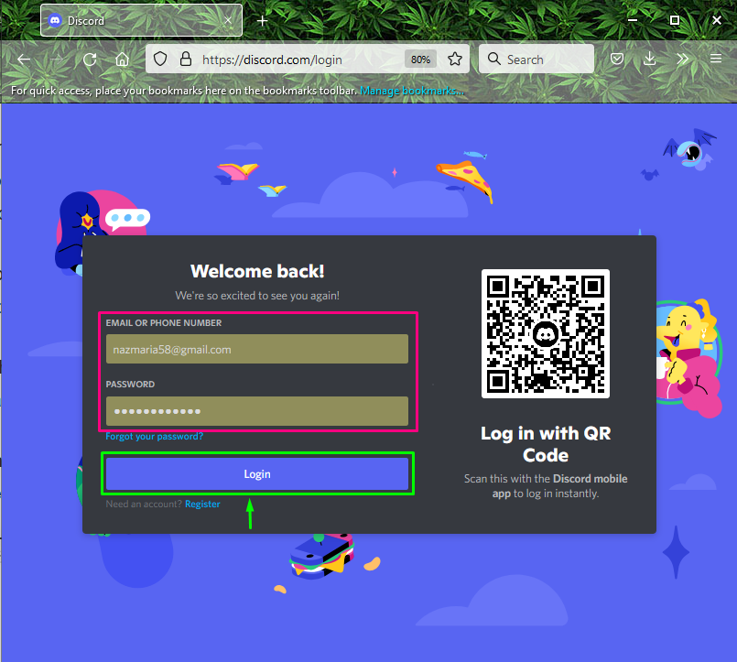Bookmark this page with the star
The width and height of the screenshot is (737, 662).
click(x=454, y=60)
